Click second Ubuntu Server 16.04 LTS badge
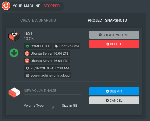 point(47,61)
